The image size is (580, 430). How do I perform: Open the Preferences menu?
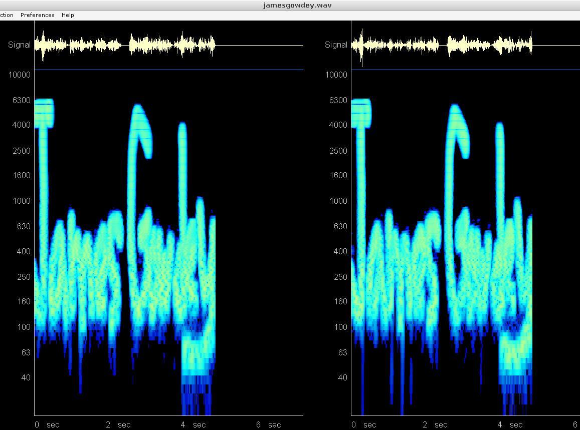37,15
